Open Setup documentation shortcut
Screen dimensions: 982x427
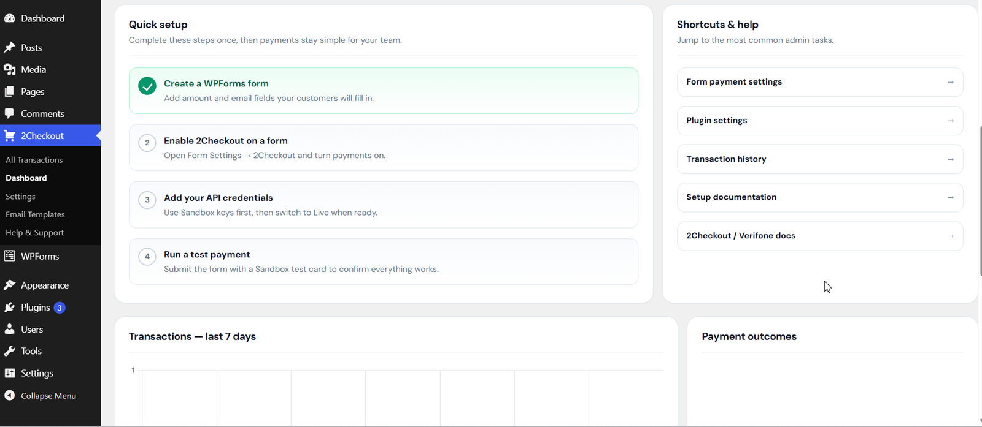point(820,197)
